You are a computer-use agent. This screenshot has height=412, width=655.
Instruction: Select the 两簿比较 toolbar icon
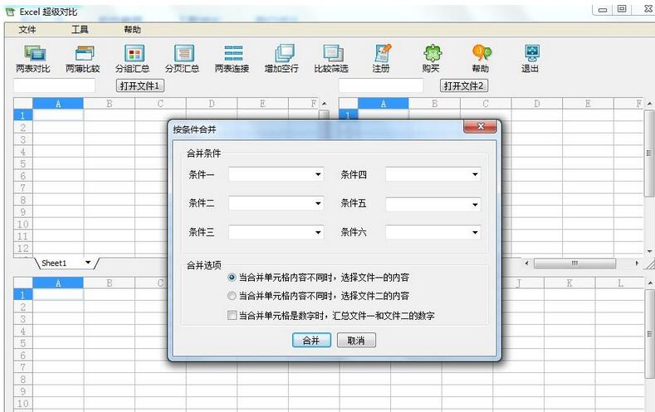click(83, 59)
